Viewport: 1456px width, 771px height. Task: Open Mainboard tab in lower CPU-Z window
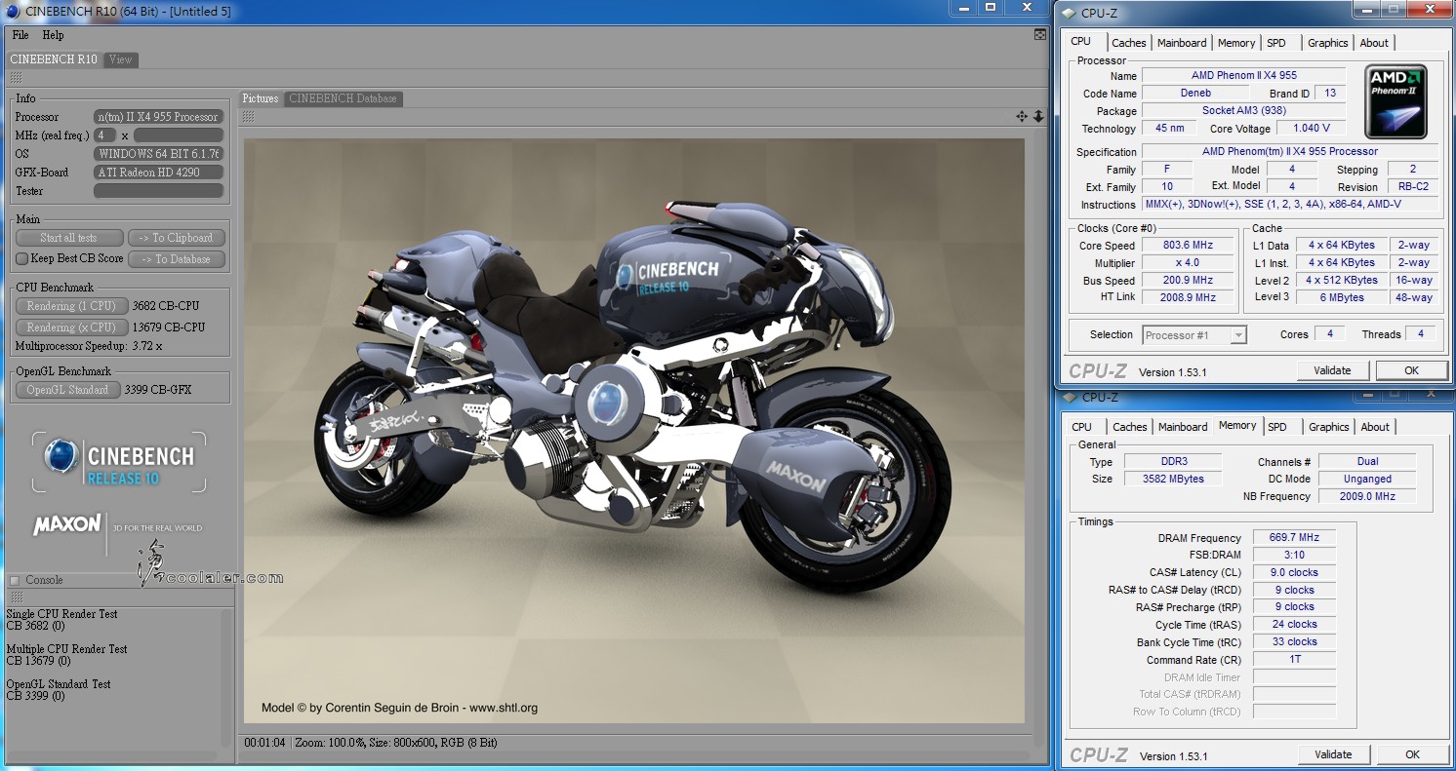[x=1183, y=427]
